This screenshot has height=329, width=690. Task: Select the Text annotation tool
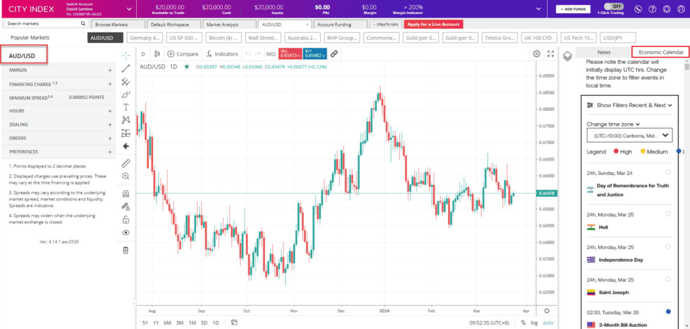(126, 107)
